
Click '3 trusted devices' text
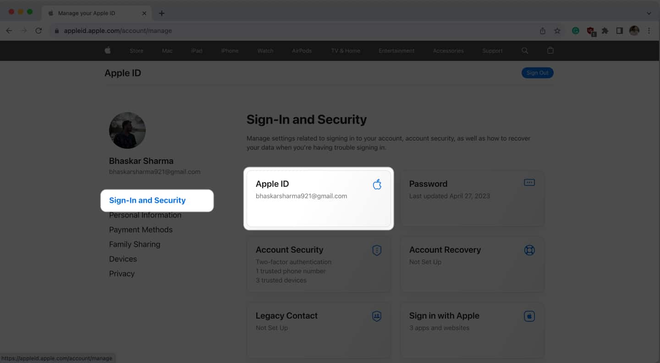(x=281, y=280)
